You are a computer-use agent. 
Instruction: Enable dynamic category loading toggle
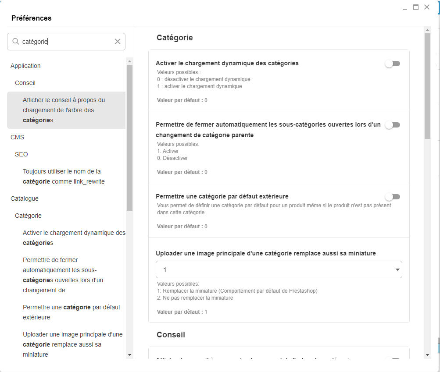pyautogui.click(x=392, y=64)
